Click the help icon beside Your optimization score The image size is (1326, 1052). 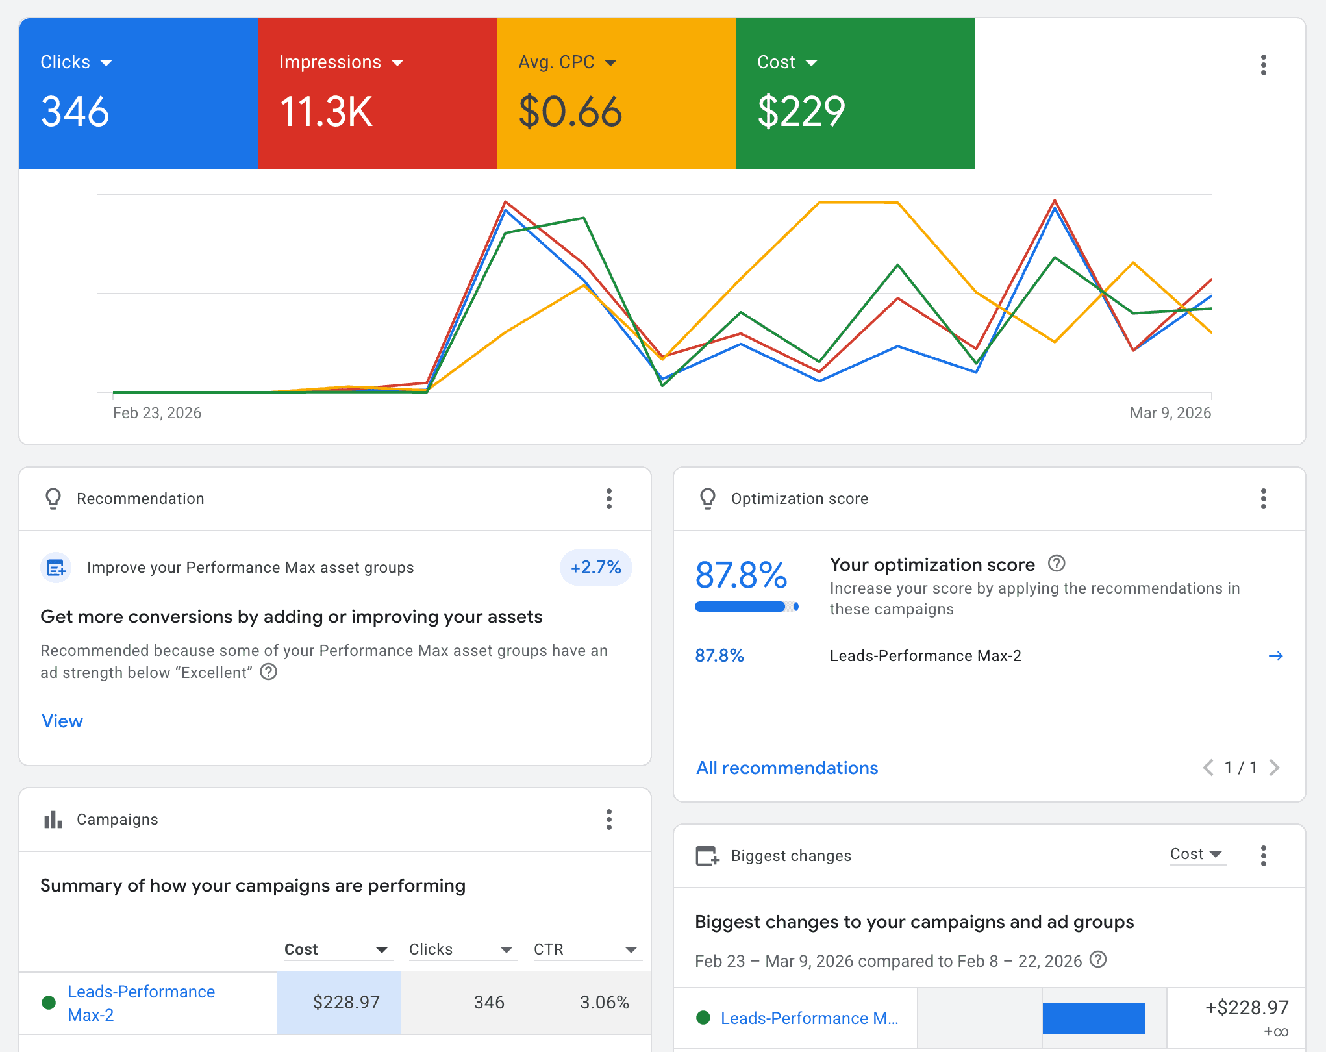(1057, 564)
